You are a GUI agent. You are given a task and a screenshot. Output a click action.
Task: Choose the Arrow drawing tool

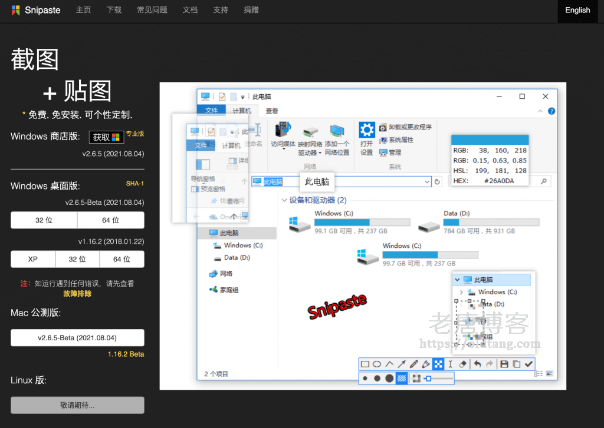pos(402,364)
